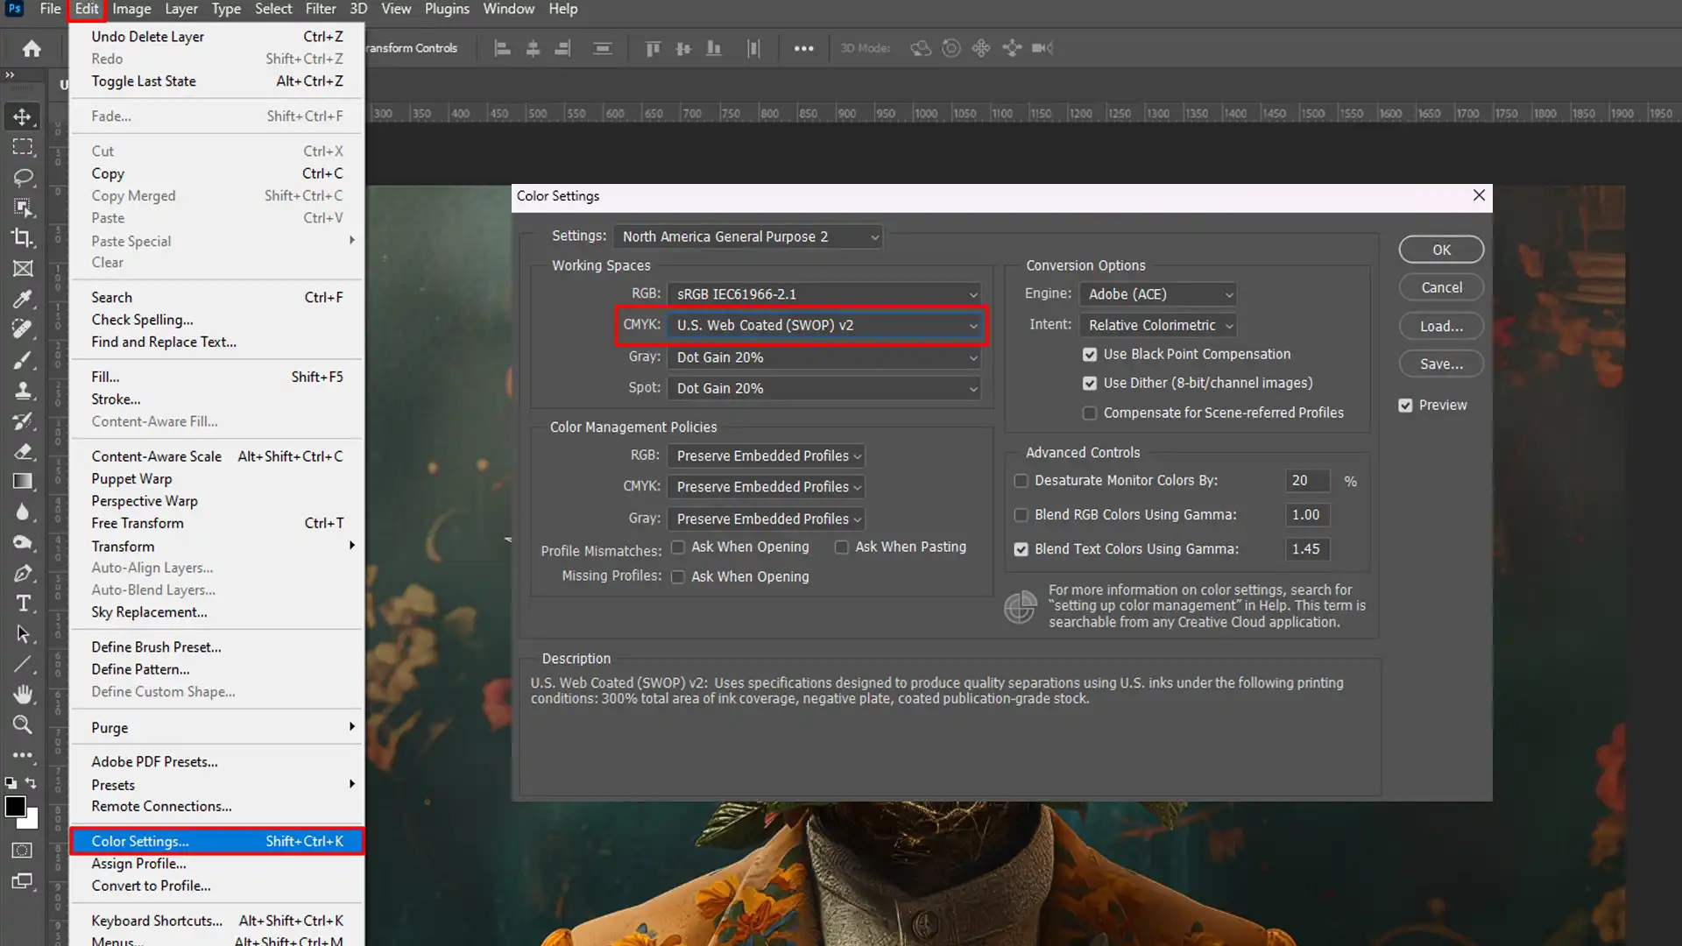
Task: Open the RGB policy dropdown
Action: coord(766,455)
